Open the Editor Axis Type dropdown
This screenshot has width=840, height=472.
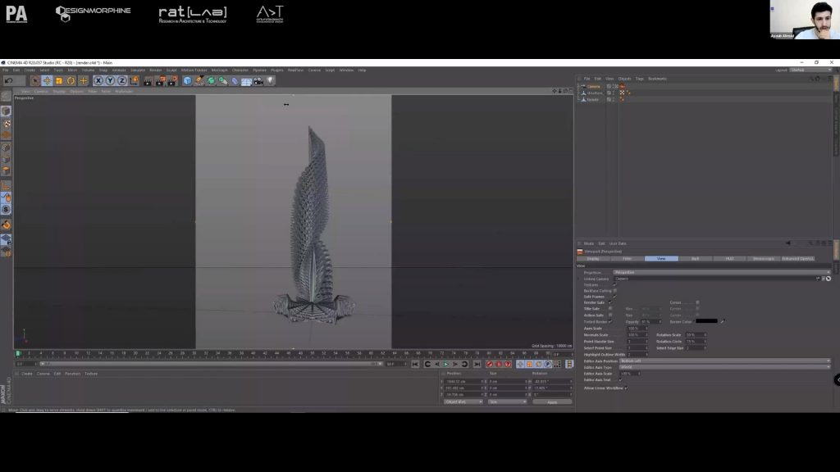pyautogui.click(x=724, y=367)
